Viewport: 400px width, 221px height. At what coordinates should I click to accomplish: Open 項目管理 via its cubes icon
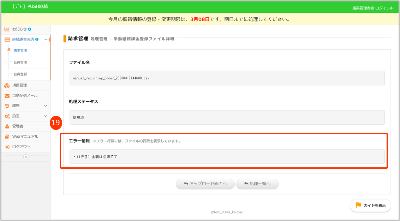coord(7,85)
